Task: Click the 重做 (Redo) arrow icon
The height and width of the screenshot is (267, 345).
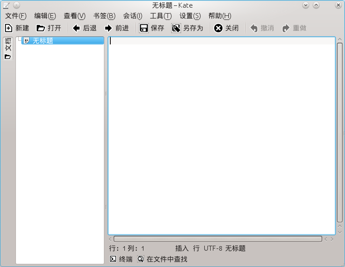Action: point(286,28)
